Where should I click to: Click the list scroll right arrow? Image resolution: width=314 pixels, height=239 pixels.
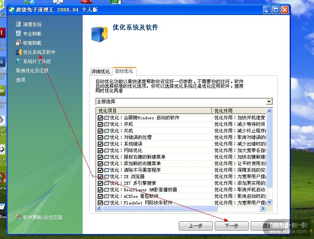click(263, 209)
